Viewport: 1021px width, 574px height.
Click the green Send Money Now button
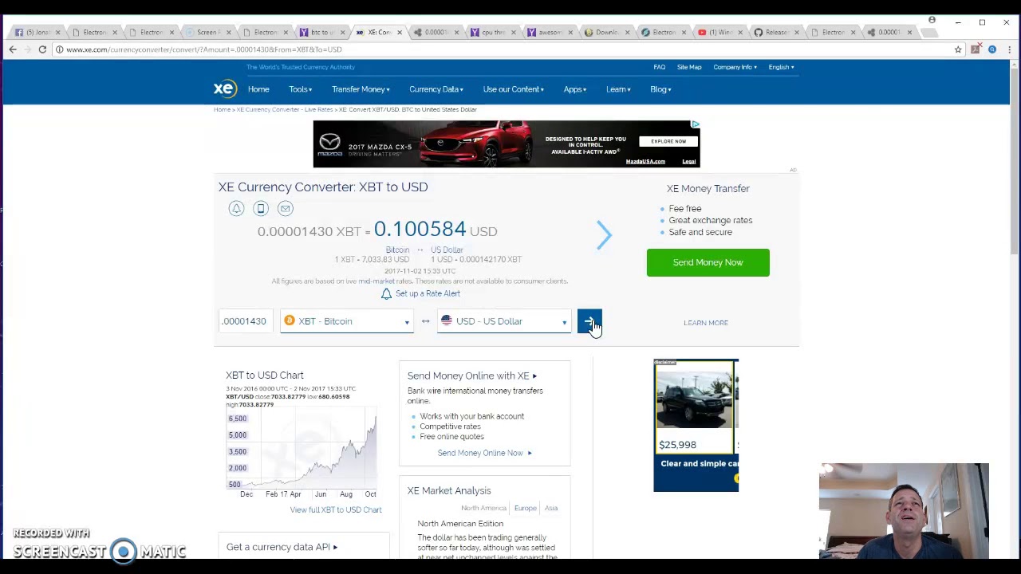point(708,262)
